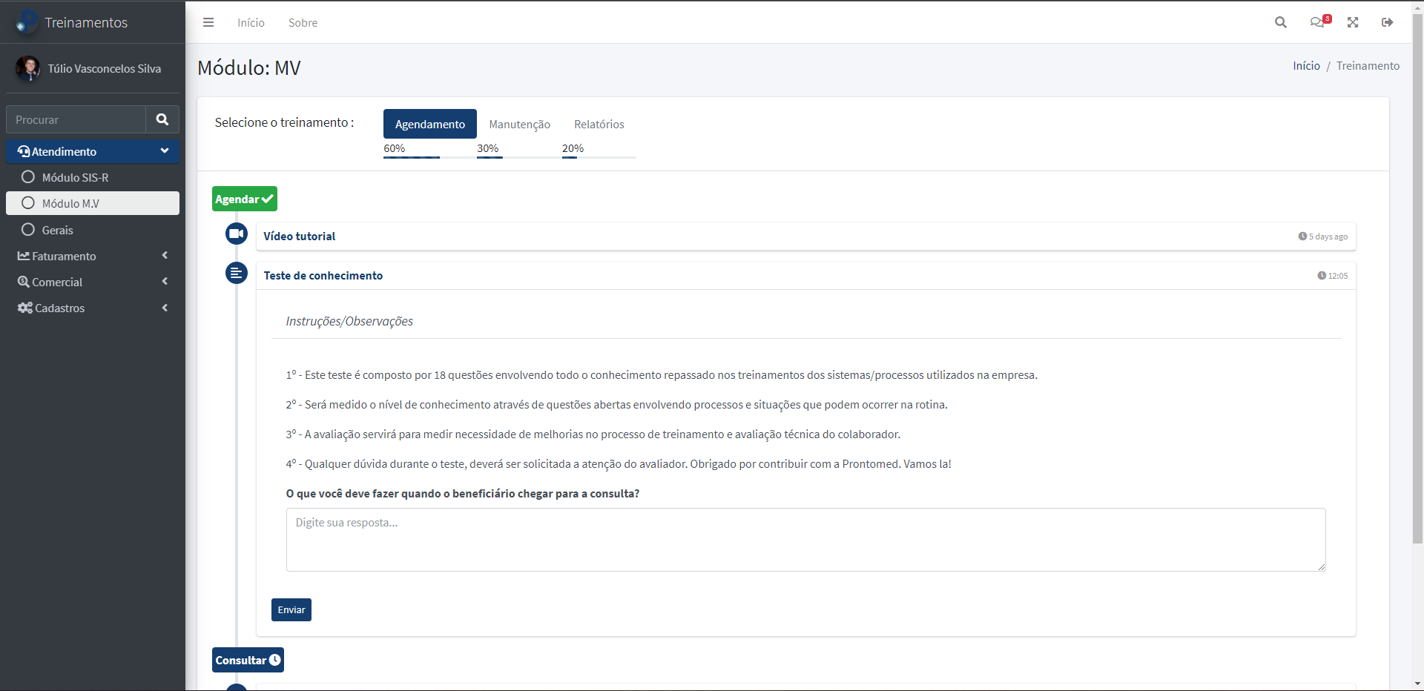Viewport: 1424px width, 691px height.
Task: Open the Sobre menu item
Action: (x=303, y=22)
